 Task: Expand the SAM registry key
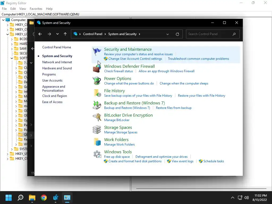pos(12,49)
